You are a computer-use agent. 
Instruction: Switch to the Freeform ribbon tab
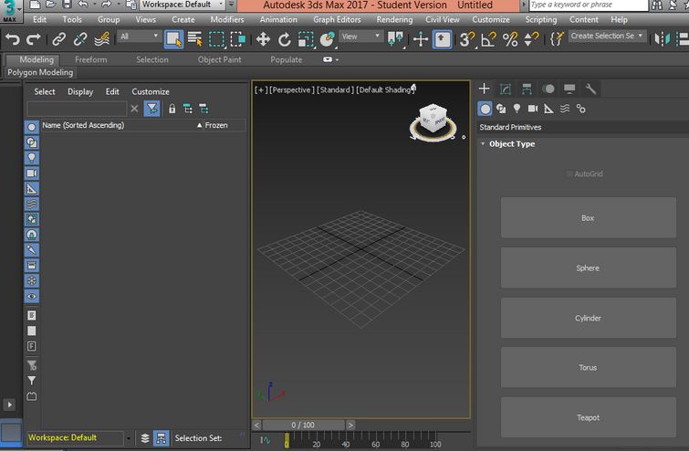91,59
